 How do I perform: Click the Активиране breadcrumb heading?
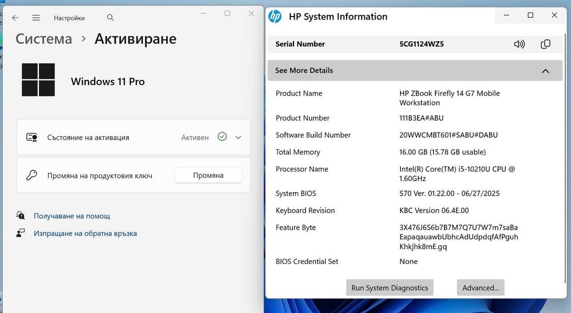135,39
